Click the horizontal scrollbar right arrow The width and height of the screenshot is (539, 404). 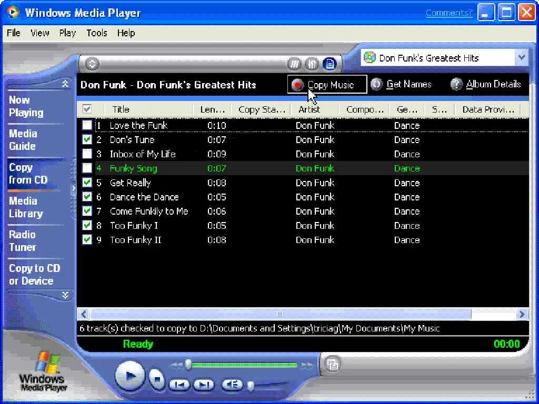click(522, 314)
